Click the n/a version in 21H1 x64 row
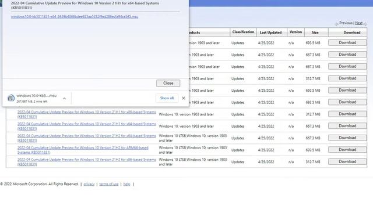373x209 pixels. coord(291,126)
